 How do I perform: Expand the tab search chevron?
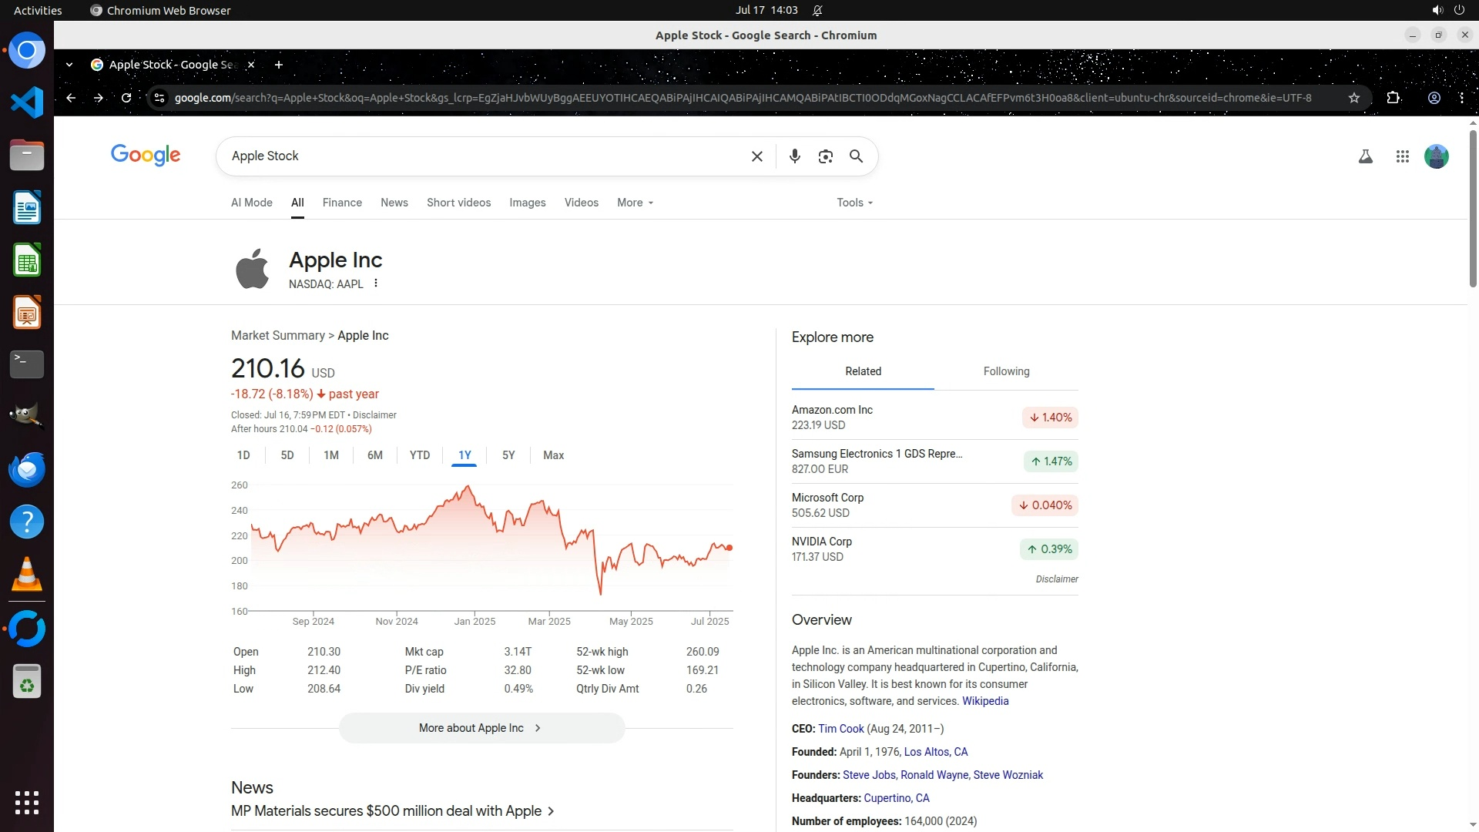coord(69,65)
